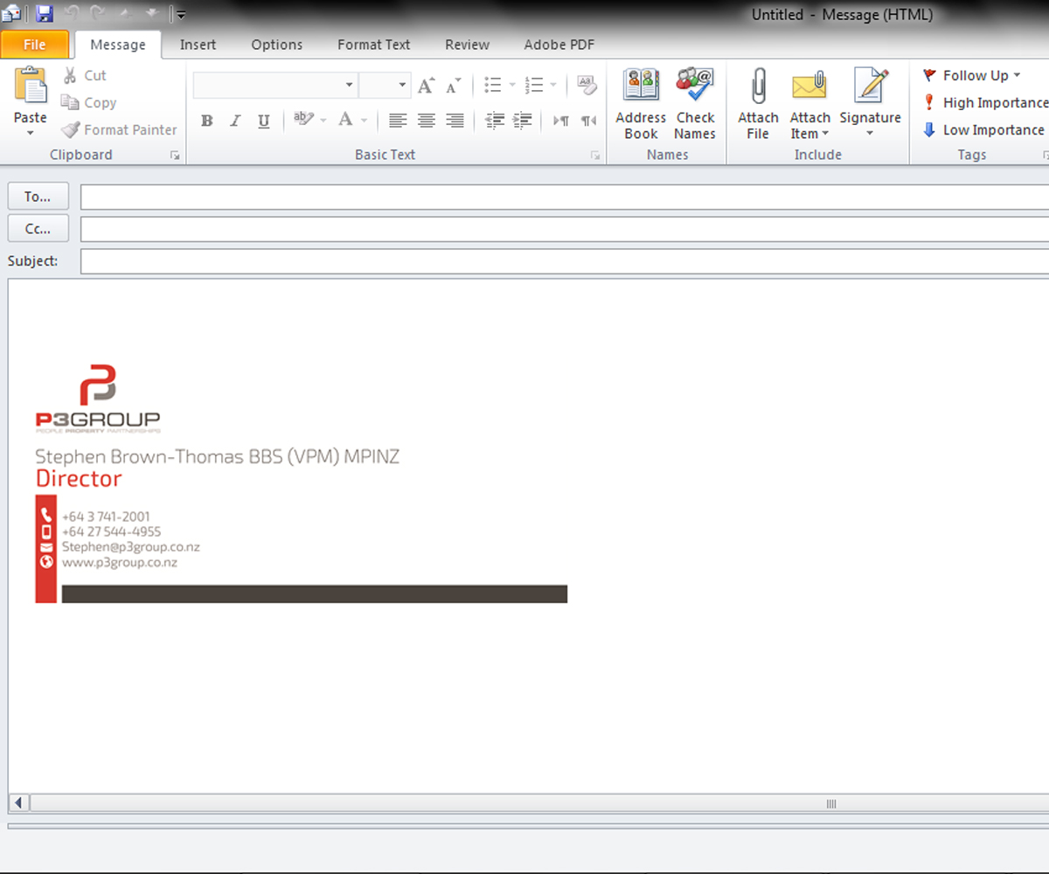Toggle Bold formatting

207,121
